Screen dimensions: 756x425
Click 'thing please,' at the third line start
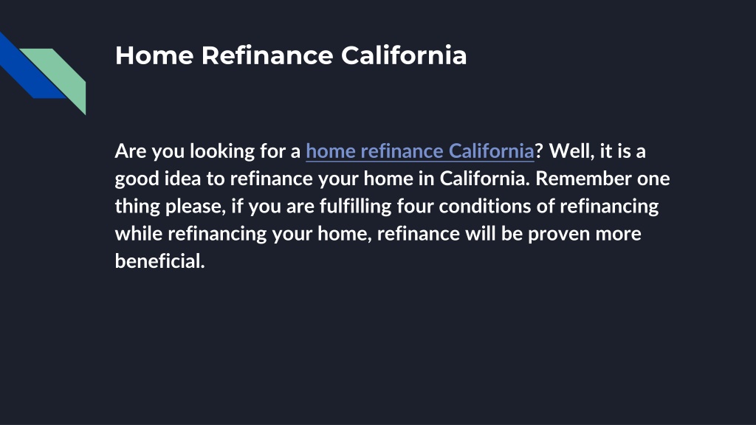(x=171, y=207)
